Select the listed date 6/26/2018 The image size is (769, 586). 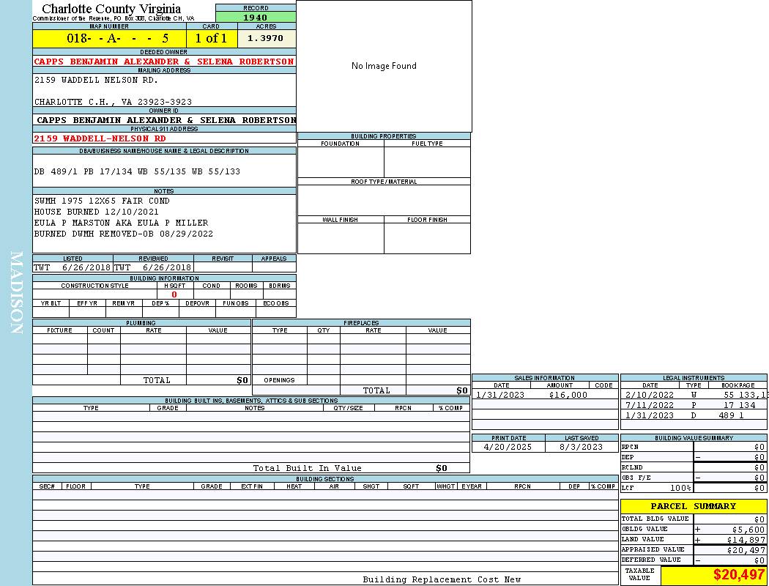click(86, 267)
